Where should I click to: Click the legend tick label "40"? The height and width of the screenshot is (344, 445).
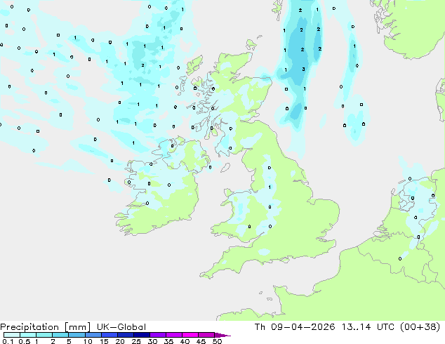[x=185, y=341]
